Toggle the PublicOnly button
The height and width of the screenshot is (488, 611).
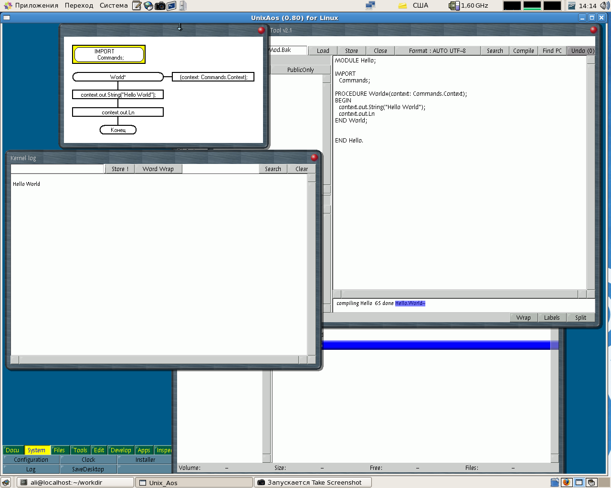click(x=301, y=70)
